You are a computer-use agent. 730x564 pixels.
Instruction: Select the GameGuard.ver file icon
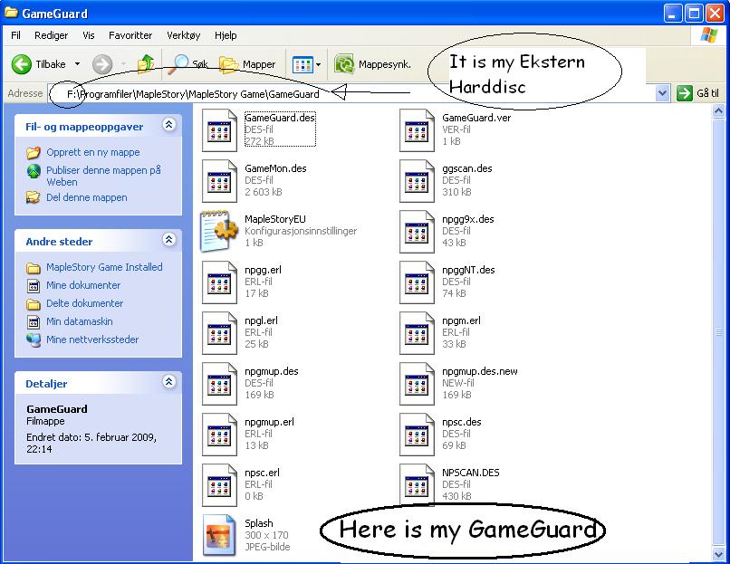coord(417,130)
